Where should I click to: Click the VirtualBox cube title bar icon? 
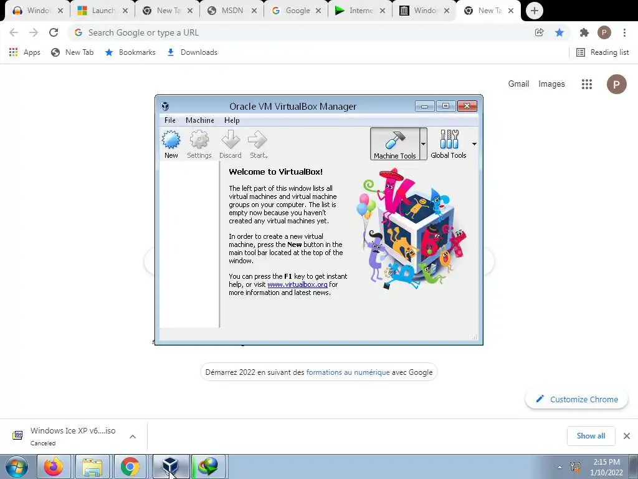pos(165,106)
